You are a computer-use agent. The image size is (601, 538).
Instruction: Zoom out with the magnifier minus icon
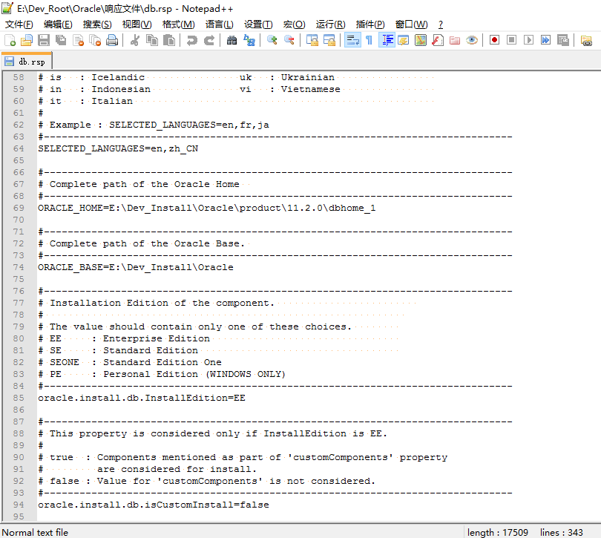(289, 40)
